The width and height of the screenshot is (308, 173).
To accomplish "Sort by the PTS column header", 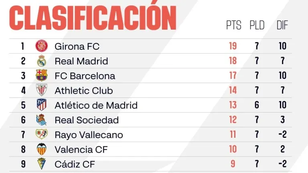I will coord(233,26).
